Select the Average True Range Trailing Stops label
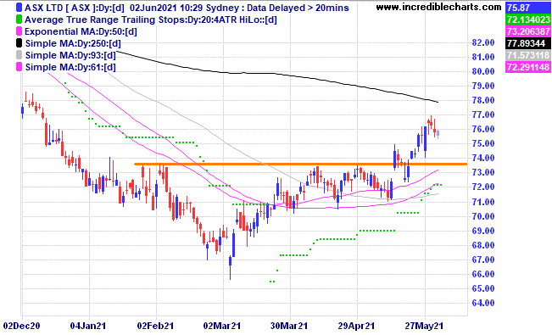 [151, 20]
